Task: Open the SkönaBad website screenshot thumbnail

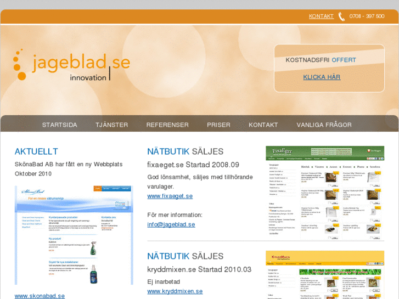Action: point(74,235)
